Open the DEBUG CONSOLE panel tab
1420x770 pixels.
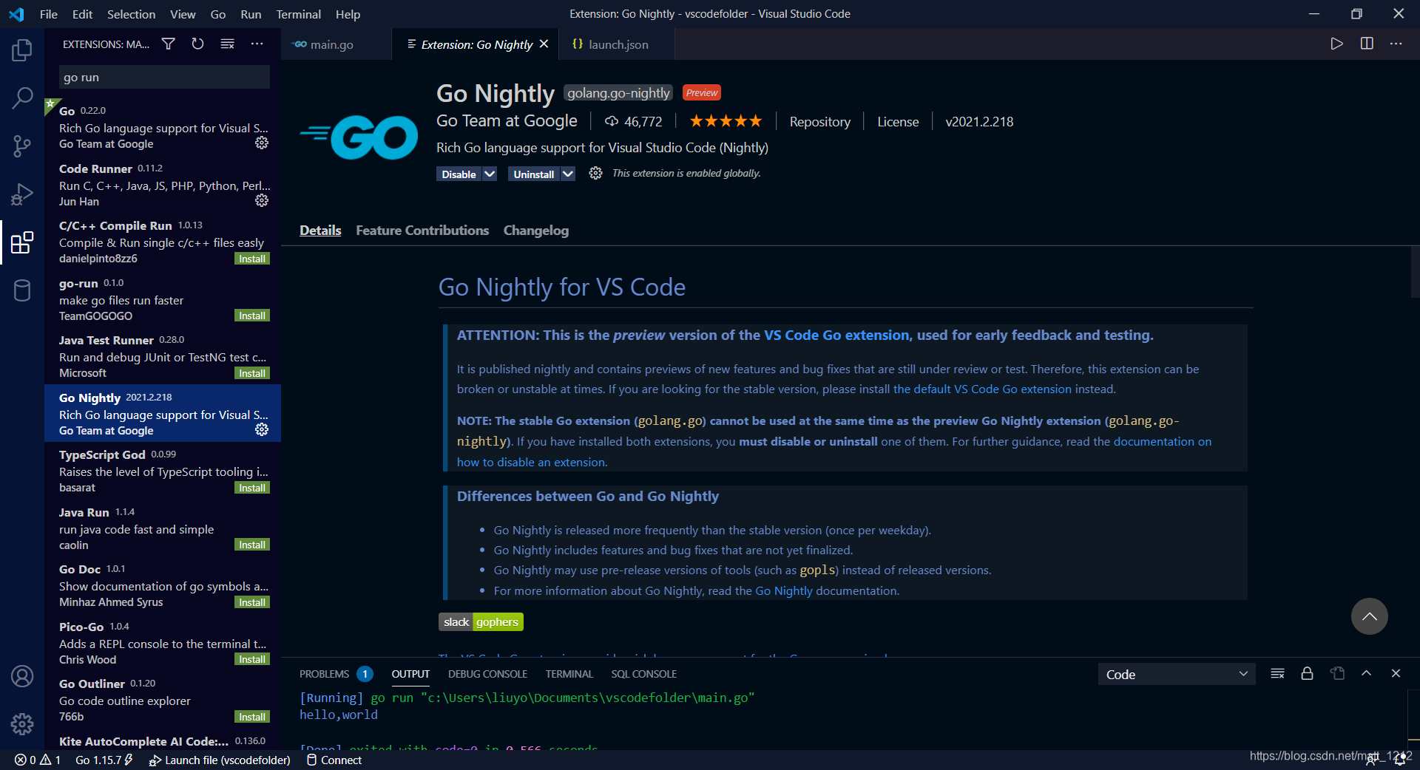click(x=487, y=674)
